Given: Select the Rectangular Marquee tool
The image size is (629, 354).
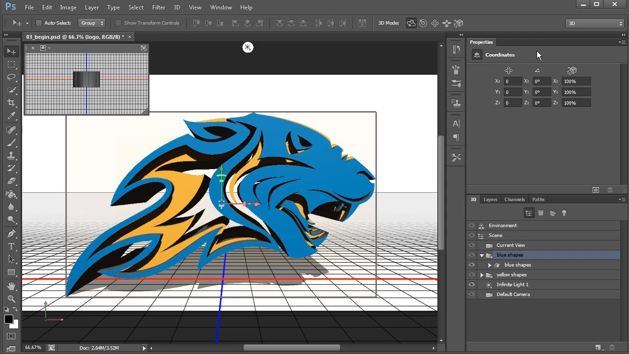Looking at the screenshot, I should point(11,64).
